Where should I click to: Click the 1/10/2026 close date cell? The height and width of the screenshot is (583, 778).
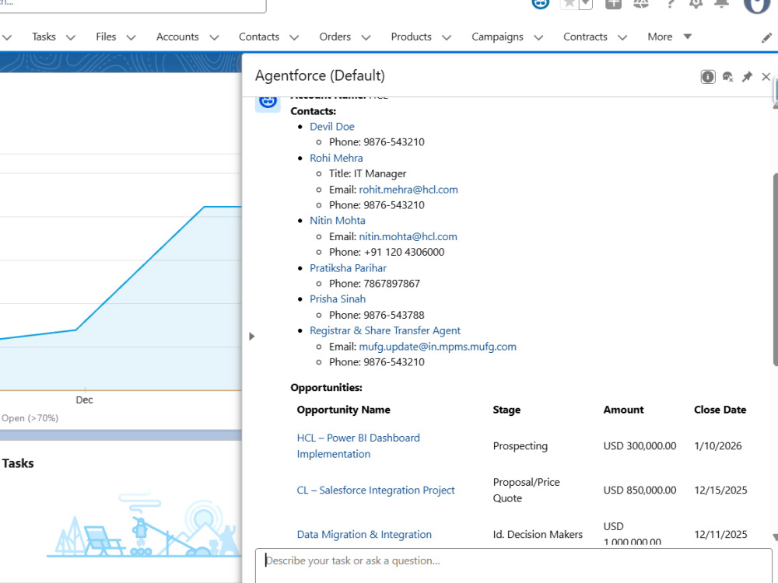pos(717,445)
